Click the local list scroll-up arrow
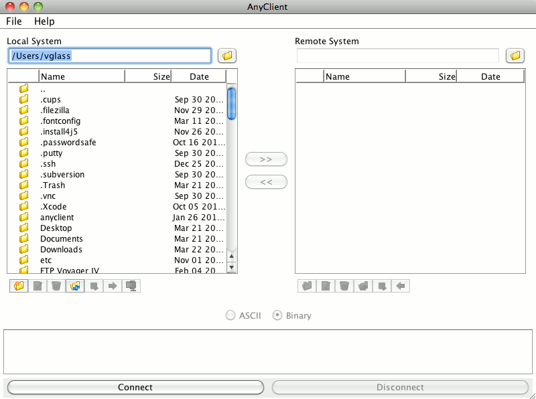 click(x=232, y=256)
